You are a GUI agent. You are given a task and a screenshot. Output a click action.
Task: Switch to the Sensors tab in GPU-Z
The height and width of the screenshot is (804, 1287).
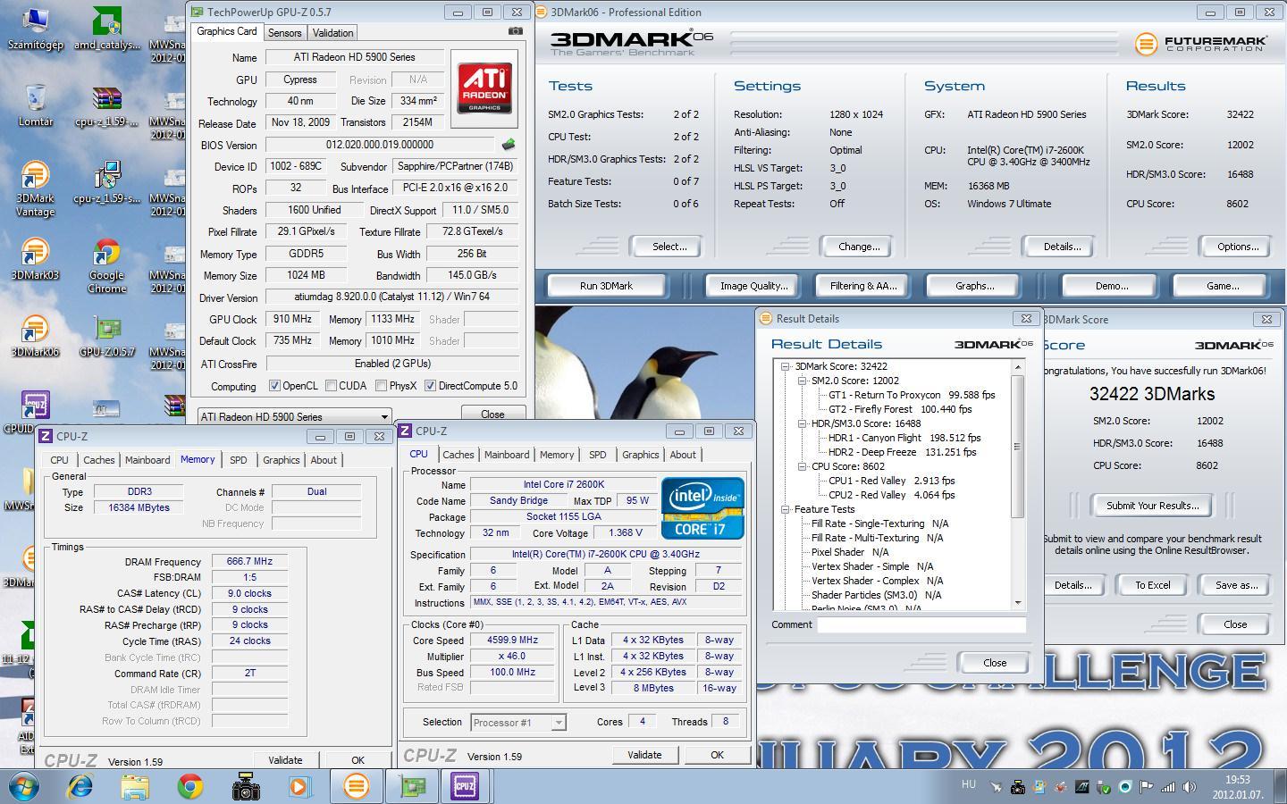coord(284,33)
